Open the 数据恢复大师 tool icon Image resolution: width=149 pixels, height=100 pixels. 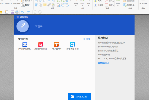72,45
